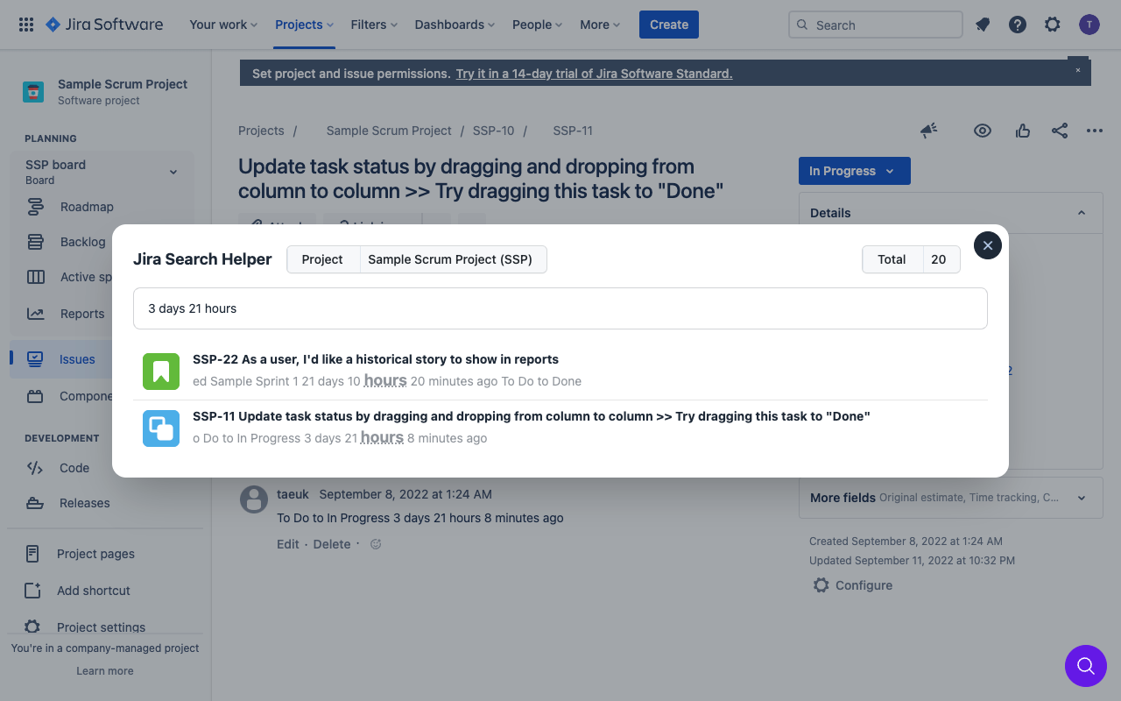Viewport: 1121px width, 701px height.
Task: Open the In Progress status dropdown
Action: pos(854,171)
